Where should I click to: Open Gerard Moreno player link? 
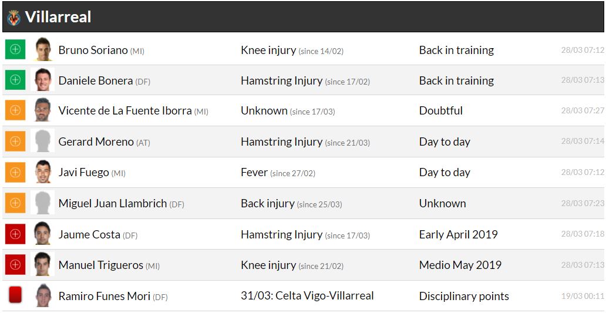pyautogui.click(x=96, y=142)
